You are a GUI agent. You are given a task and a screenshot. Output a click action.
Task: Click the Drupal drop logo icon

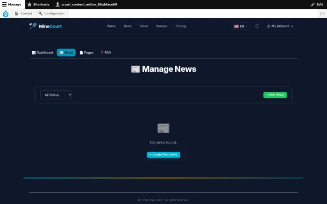[6, 14]
